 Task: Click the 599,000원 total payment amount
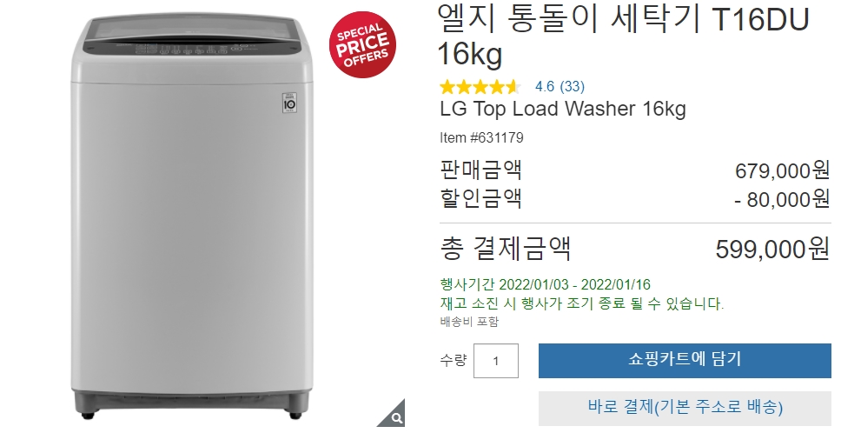773,249
